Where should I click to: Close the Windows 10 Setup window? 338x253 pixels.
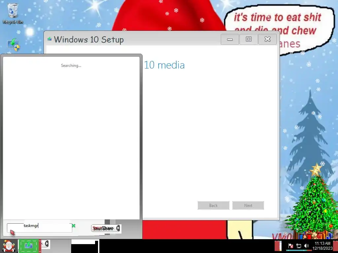click(267, 39)
